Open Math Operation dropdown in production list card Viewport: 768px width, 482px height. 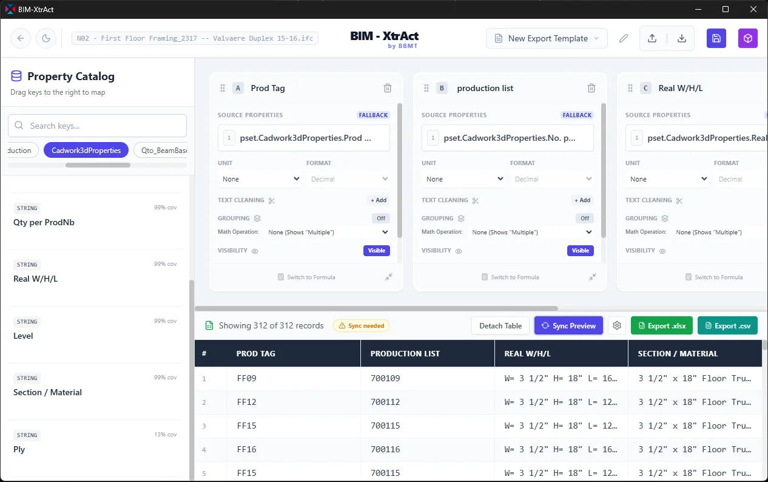533,232
